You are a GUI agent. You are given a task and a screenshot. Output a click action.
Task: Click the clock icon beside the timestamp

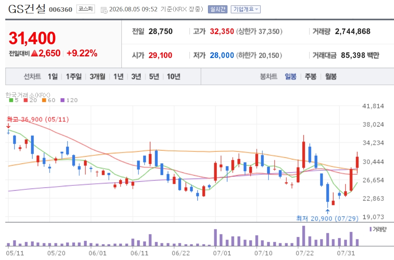104,10
